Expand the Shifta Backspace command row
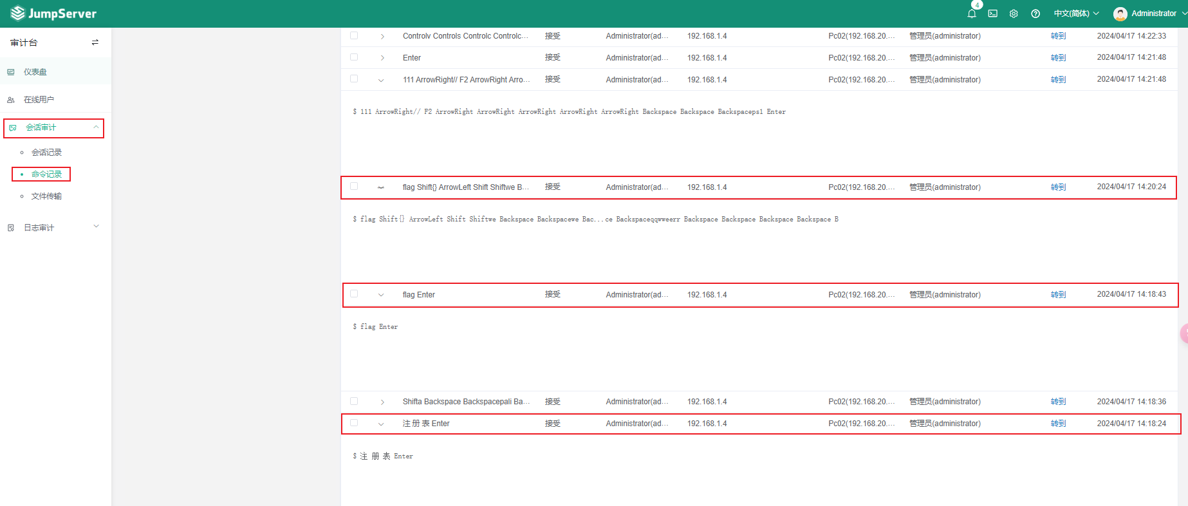 [x=382, y=402]
